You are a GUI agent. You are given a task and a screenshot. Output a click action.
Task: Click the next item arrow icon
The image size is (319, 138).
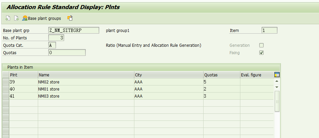pyautogui.click(x=16, y=18)
